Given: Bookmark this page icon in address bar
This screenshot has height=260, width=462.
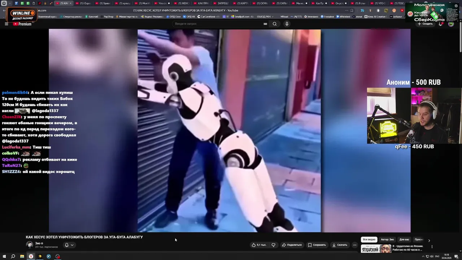Looking at the screenshot, I should pyautogui.click(x=352, y=10).
